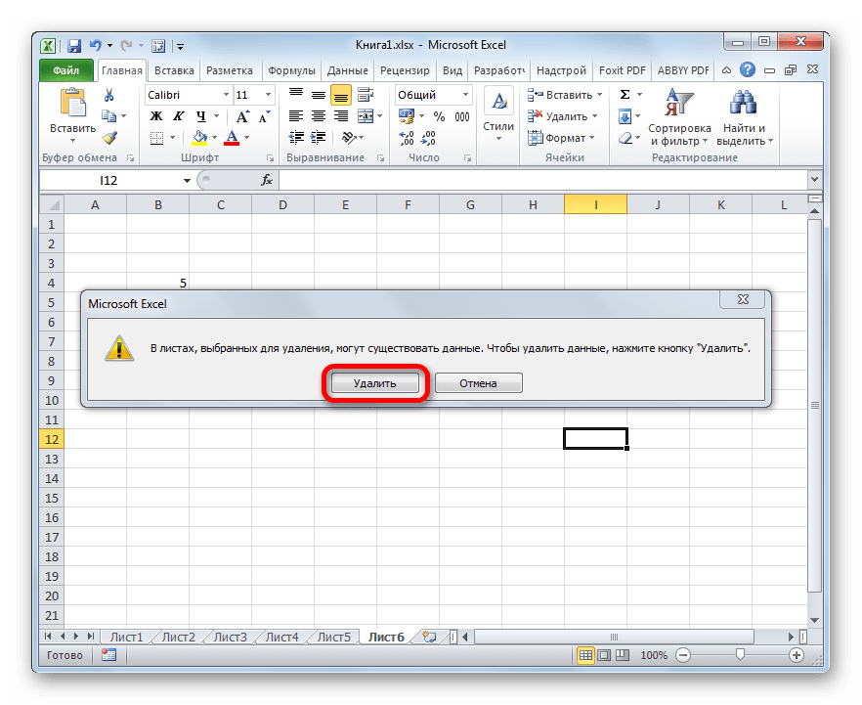
Task: Expand the formula bar chevron
Action: coord(814,179)
